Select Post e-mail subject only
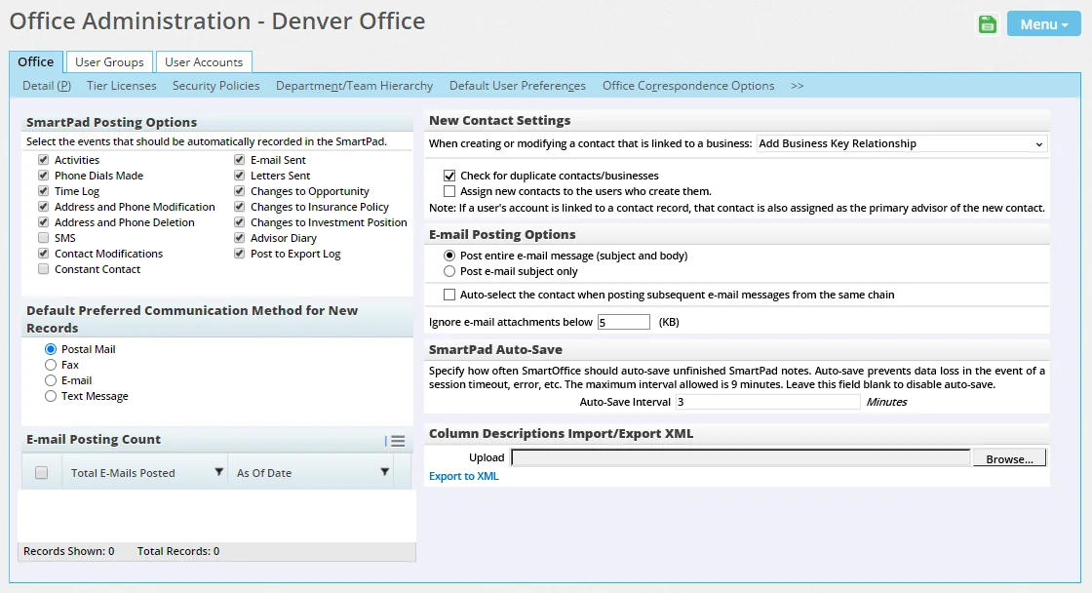The height and width of the screenshot is (593, 1092). coord(449,271)
